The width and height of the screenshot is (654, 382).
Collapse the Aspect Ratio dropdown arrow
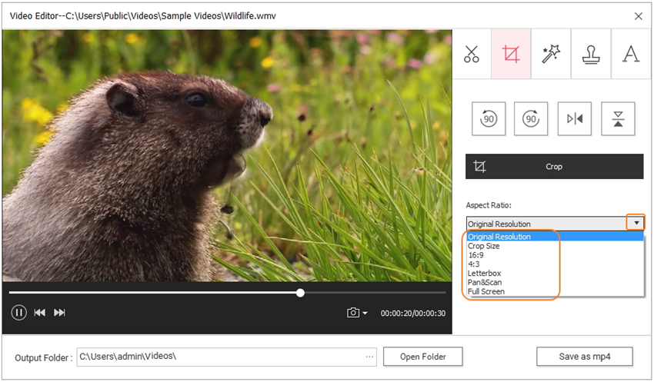click(x=636, y=224)
